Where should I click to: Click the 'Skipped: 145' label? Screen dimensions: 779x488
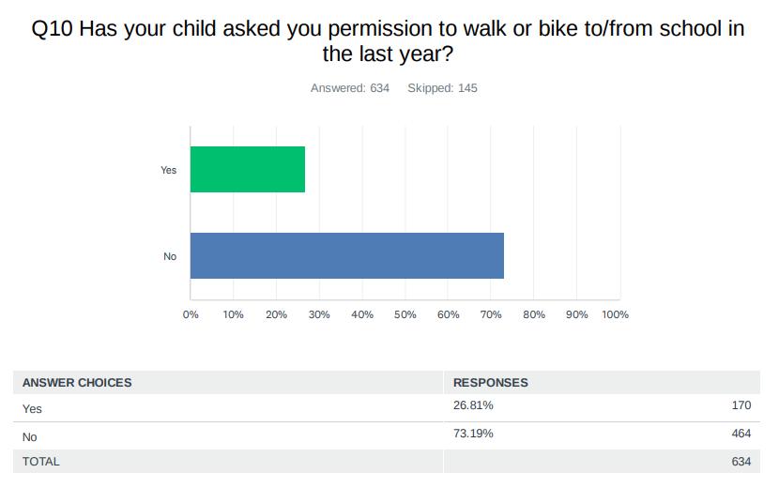[x=442, y=88]
